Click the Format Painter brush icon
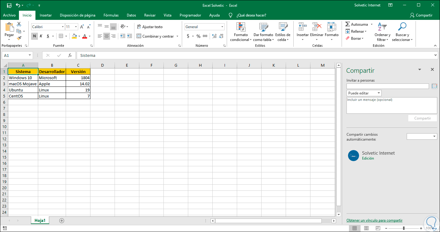 [19, 38]
